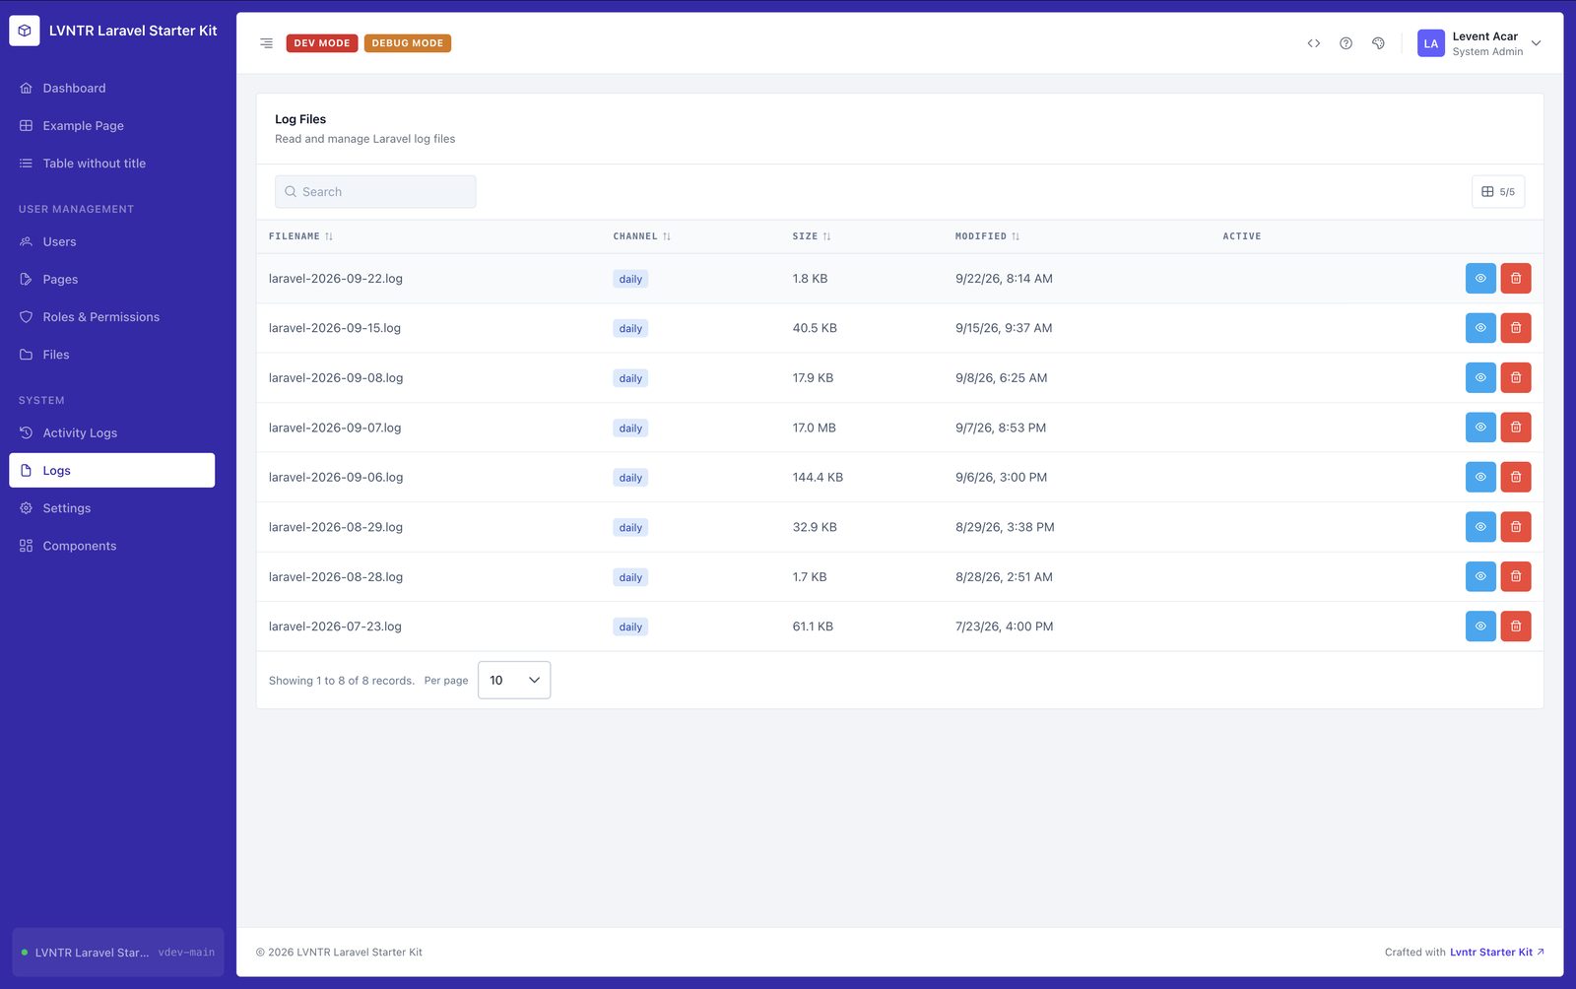
Task: Sort the table by Modified column
Action: pyautogui.click(x=987, y=236)
